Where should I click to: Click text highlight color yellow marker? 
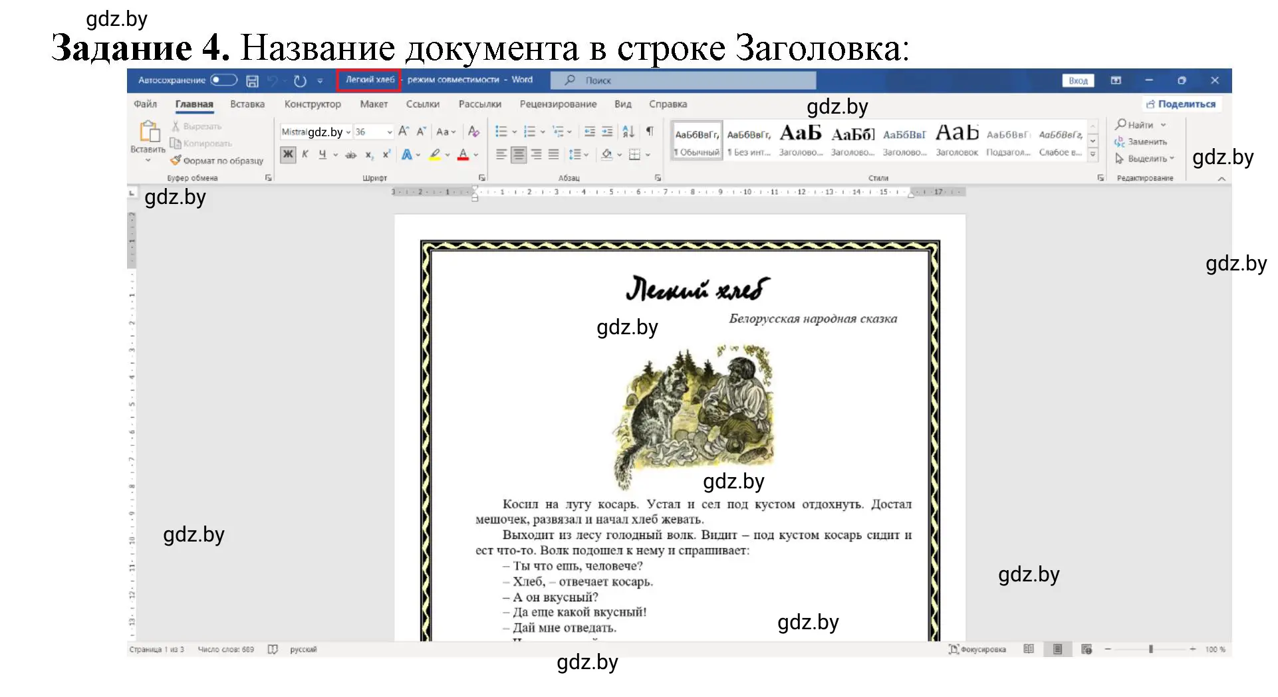click(x=435, y=155)
